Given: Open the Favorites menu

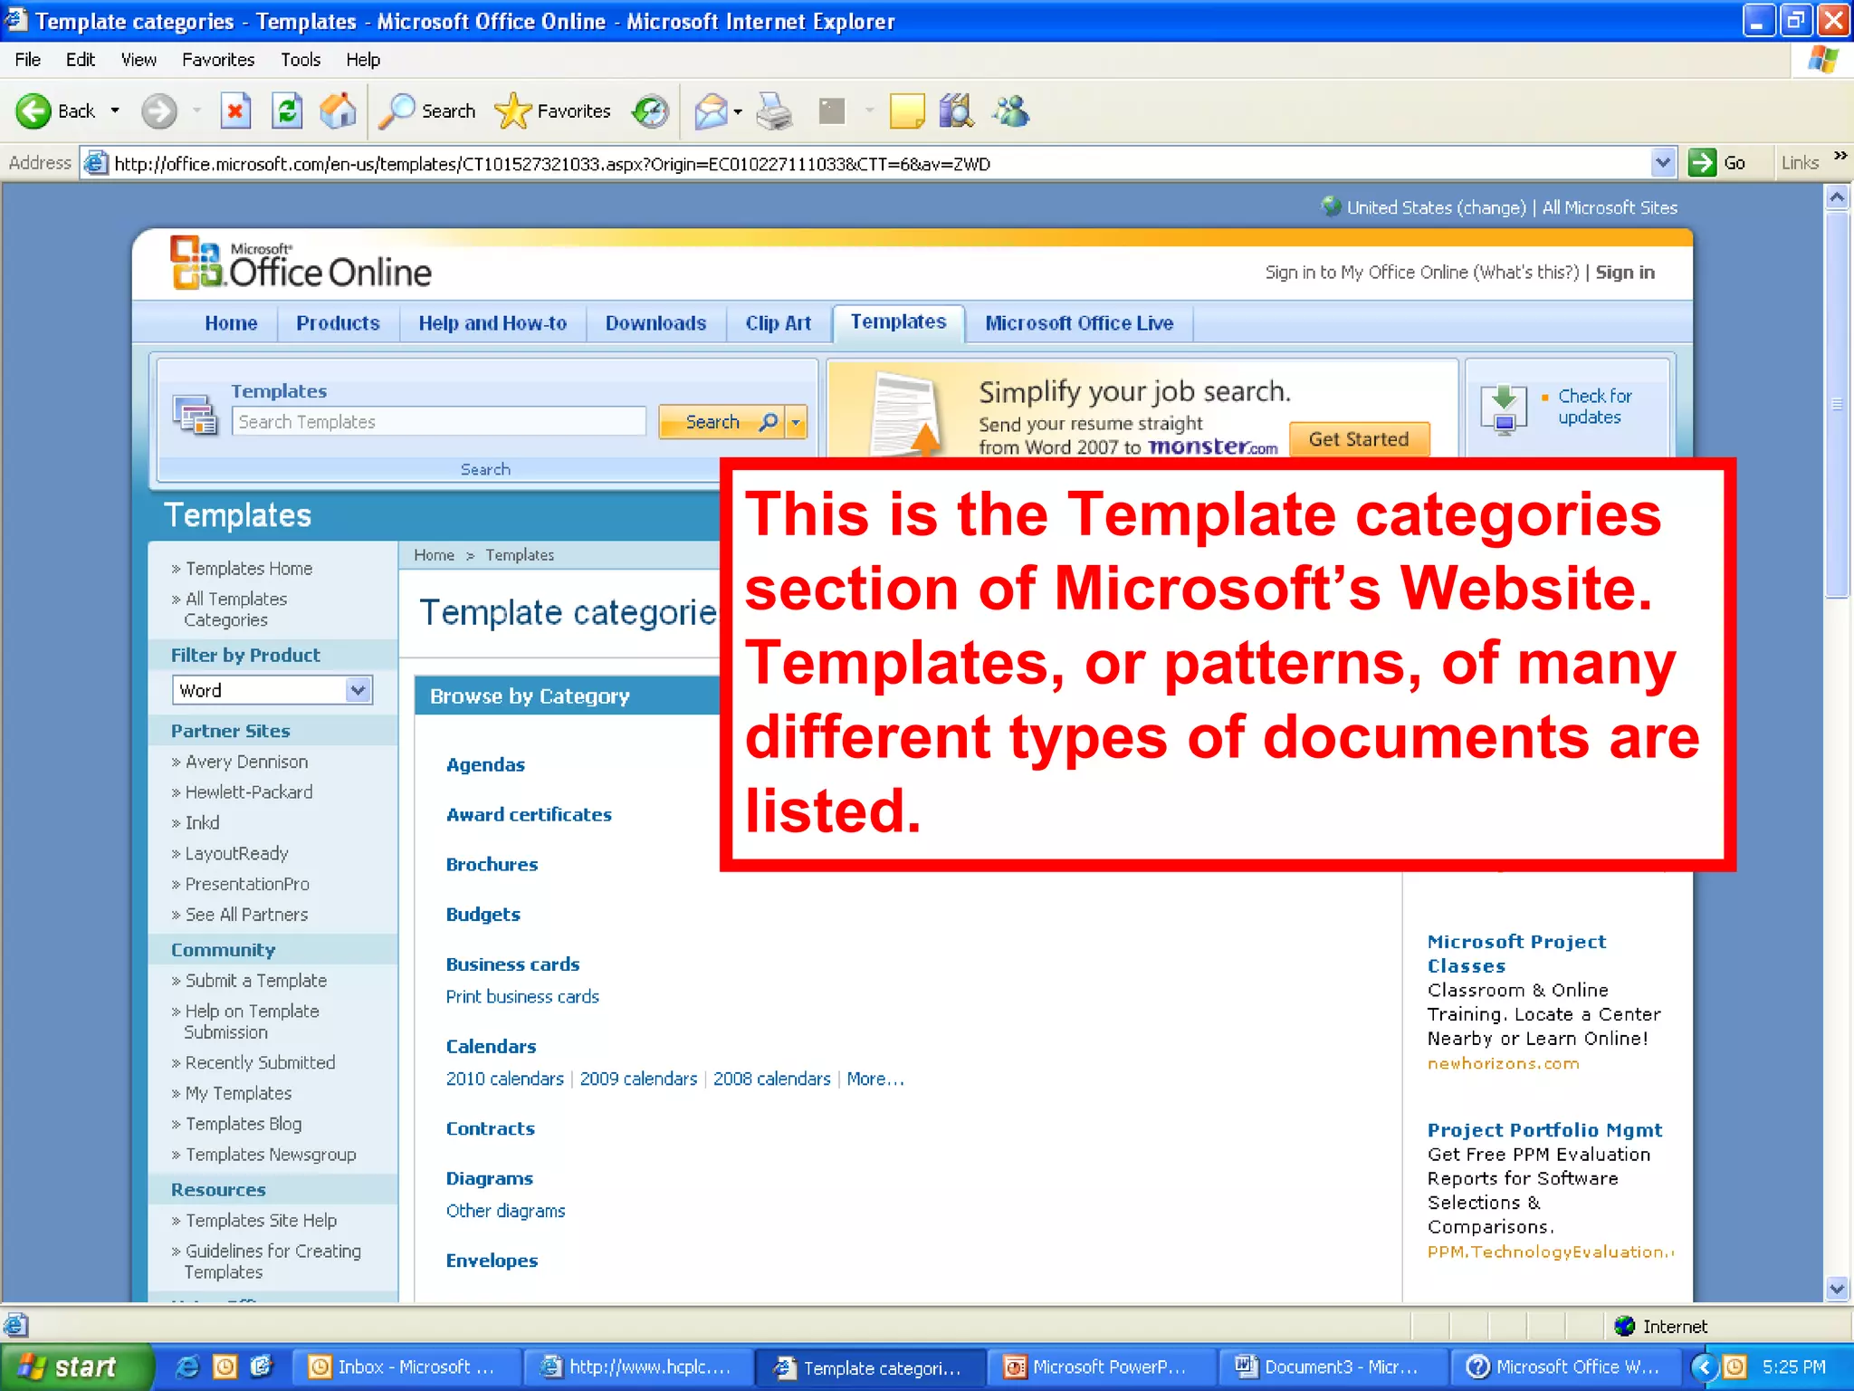Looking at the screenshot, I should 218,60.
